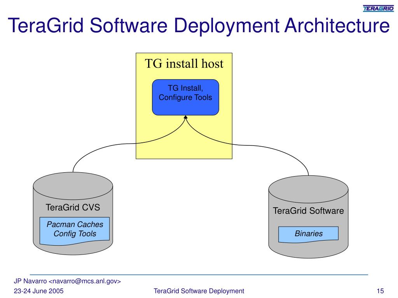This screenshot has width=398, height=298.
Task: Click the 'TeraGrid Software' cylinder label
Action: pyautogui.click(x=308, y=211)
